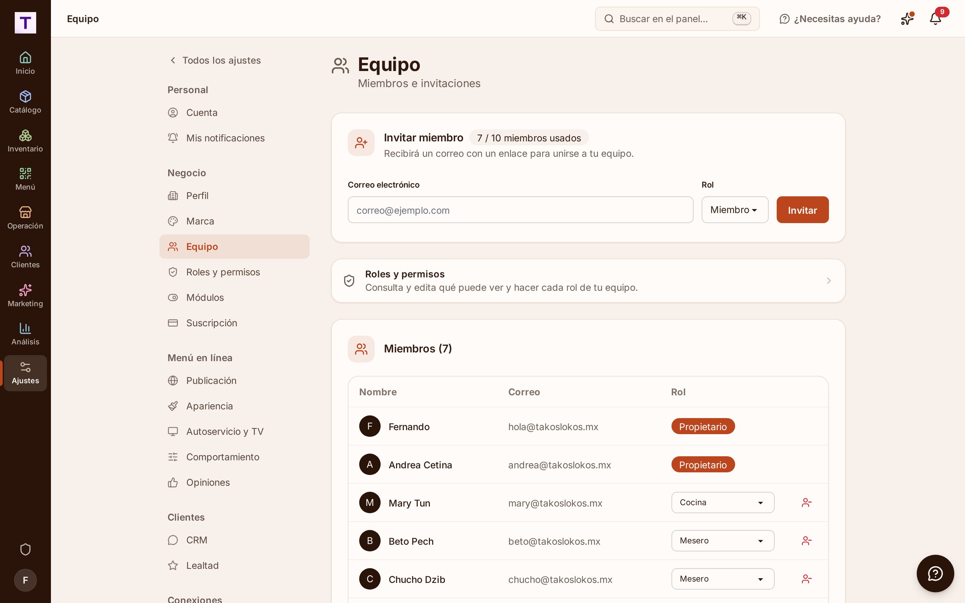This screenshot has width=965, height=603.
Task: Open Beto Pech's Mesero role dropdown
Action: coord(722,541)
